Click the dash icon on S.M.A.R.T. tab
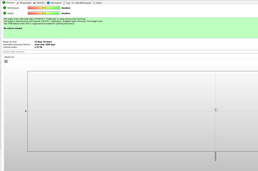258x171 pixels. point(34,3)
